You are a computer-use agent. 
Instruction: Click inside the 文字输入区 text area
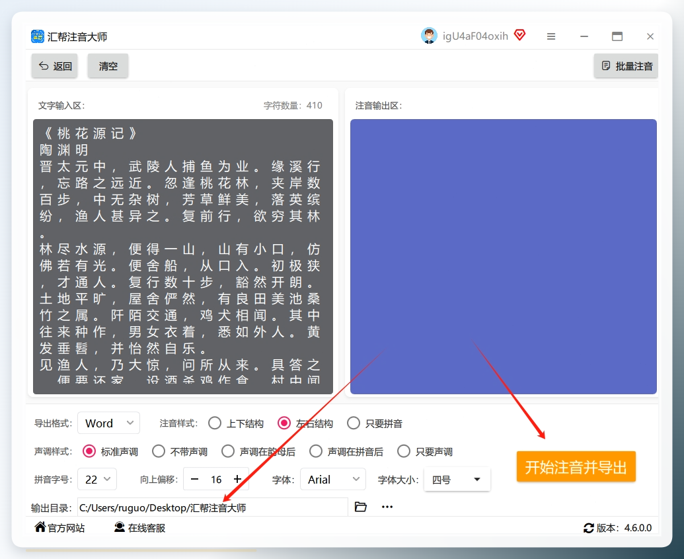pyautogui.click(x=183, y=257)
